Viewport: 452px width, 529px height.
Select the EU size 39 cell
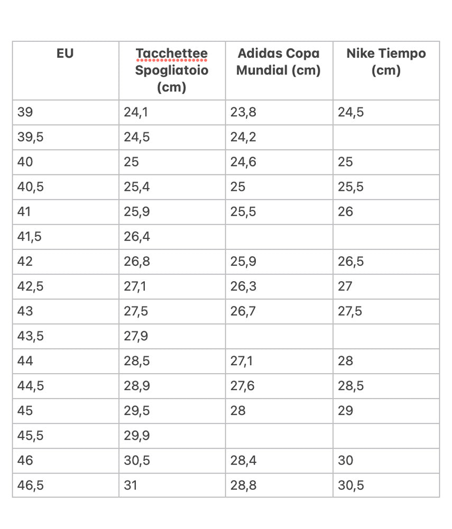66,113
